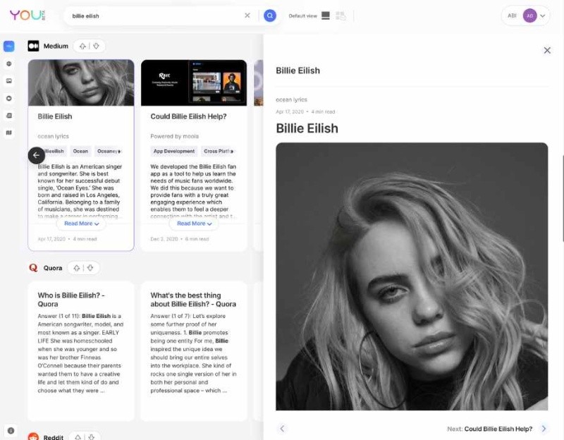
Task: Open the images icon in the left sidebar
Action: pyautogui.click(x=9, y=80)
